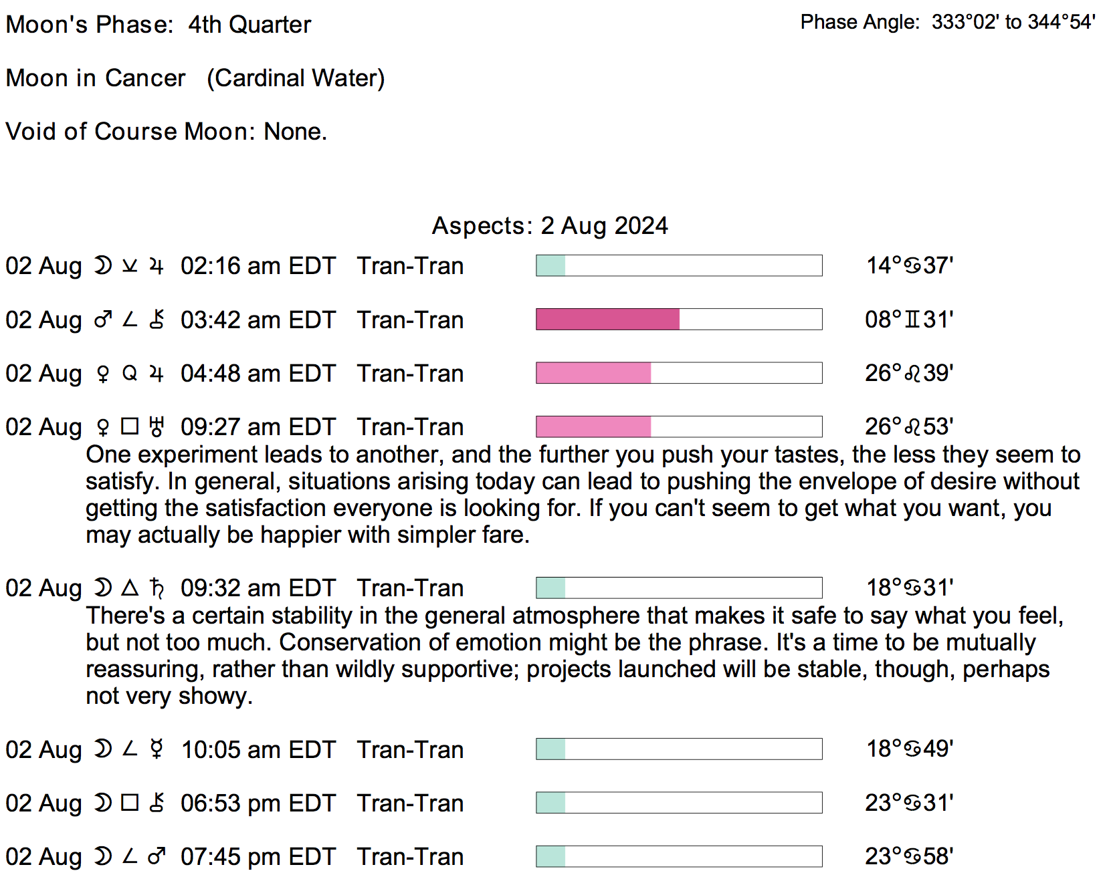
Task: Click the "Void of Course Moon: None." line
Action: pos(167,132)
